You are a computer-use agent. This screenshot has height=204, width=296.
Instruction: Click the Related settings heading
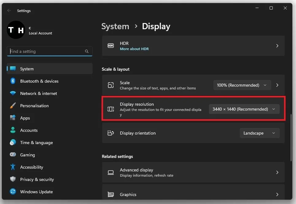[x=117, y=156]
